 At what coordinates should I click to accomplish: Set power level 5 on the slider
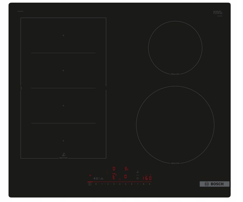[x=126, y=184]
